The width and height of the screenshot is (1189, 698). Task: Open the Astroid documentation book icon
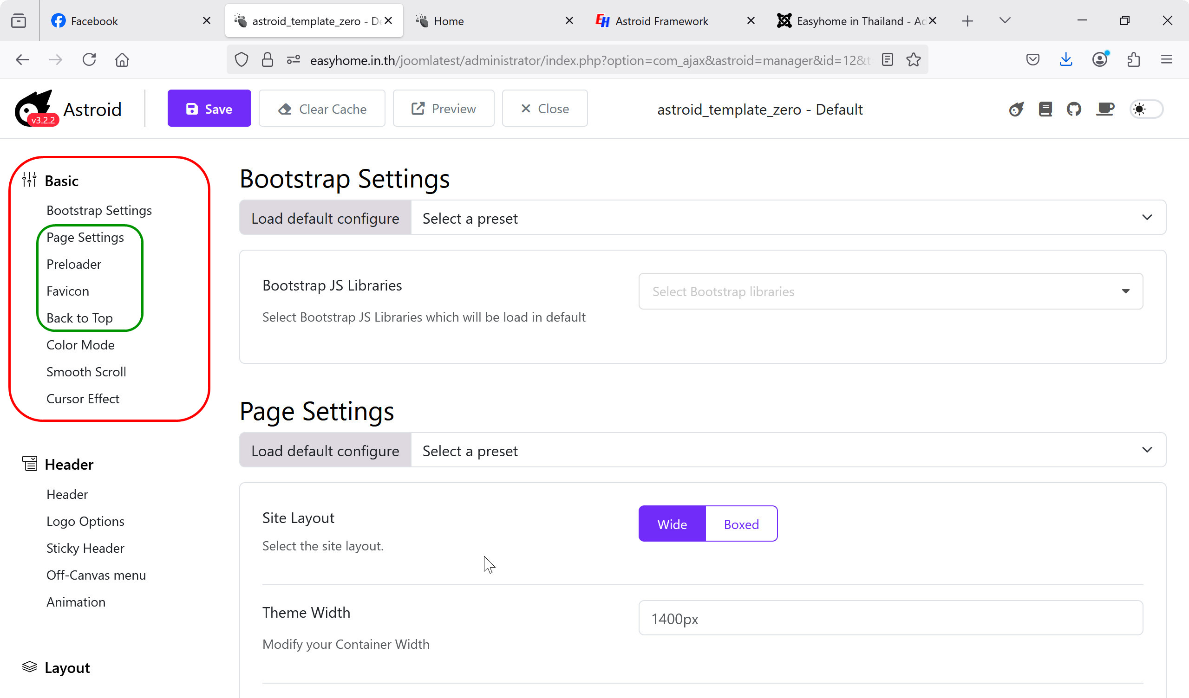pos(1045,109)
